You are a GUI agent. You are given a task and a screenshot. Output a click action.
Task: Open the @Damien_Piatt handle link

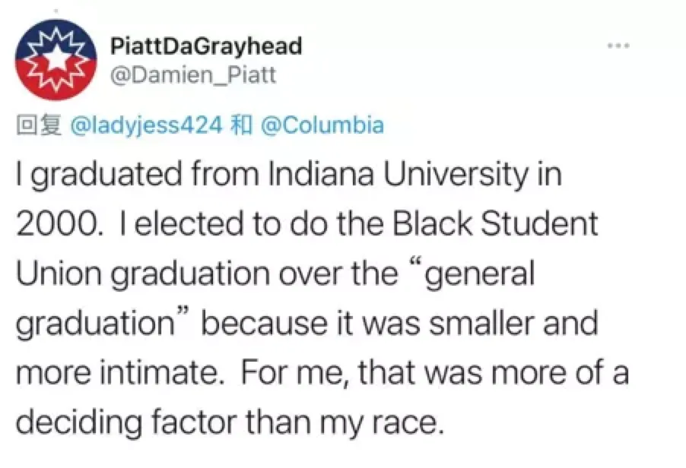(x=192, y=74)
